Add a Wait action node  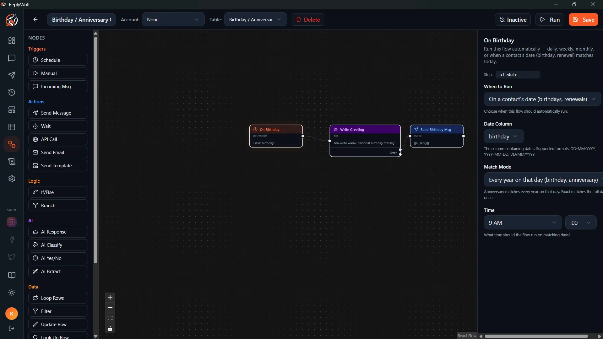(58, 126)
